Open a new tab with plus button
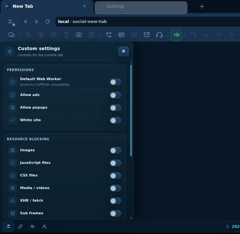 click(x=202, y=6)
